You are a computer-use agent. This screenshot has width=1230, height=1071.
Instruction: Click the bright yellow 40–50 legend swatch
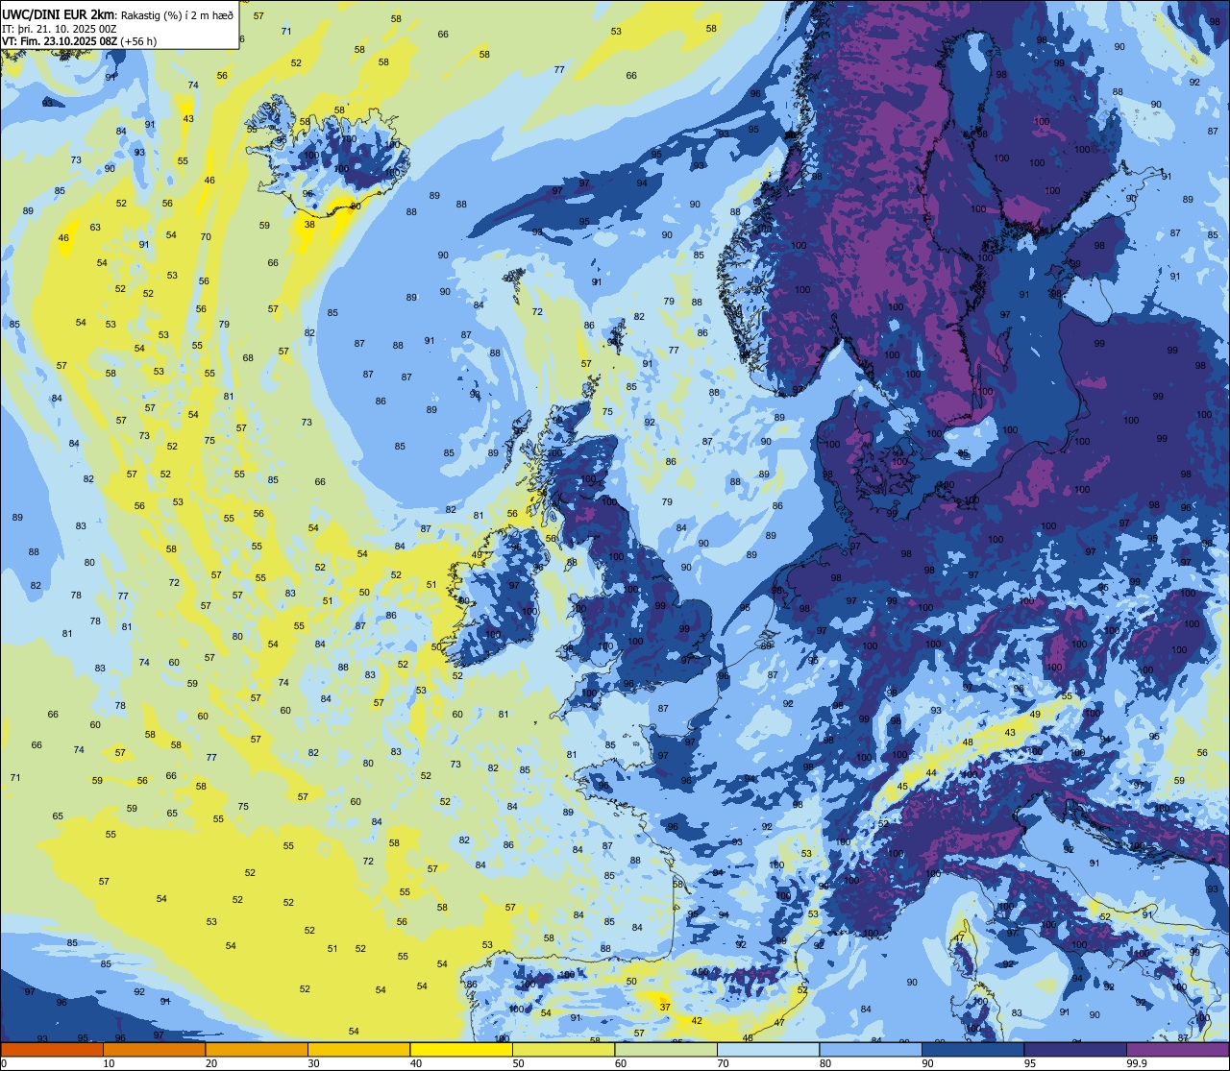coord(461,1049)
